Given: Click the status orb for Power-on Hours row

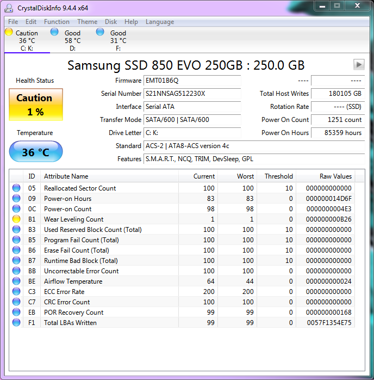Looking at the screenshot, I should [16, 198].
